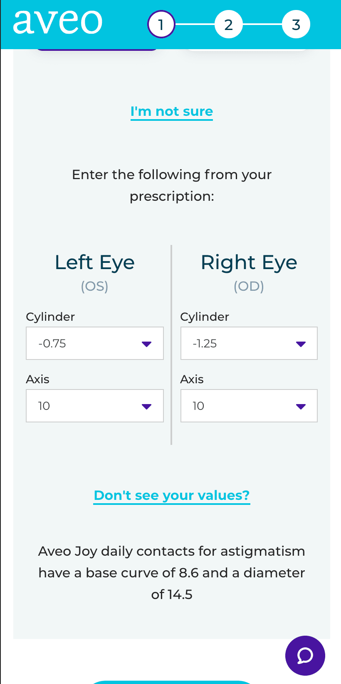The height and width of the screenshot is (684, 341).
Task: Click Left Eye Axis dropdown arrow
Action: pos(146,407)
